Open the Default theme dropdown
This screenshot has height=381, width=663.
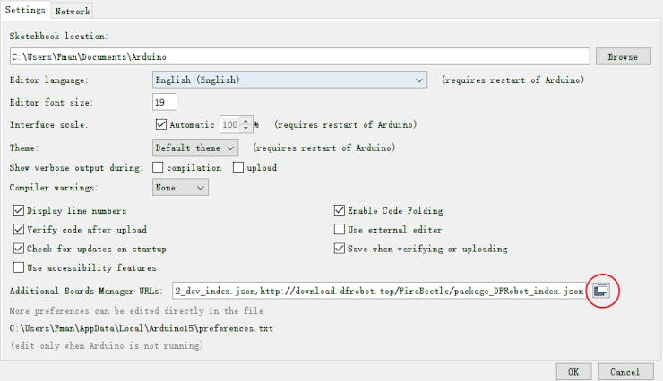[x=195, y=148]
